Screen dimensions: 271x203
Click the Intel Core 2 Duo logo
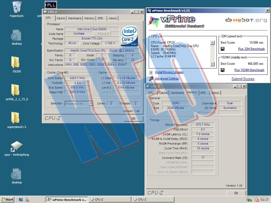(x=129, y=36)
